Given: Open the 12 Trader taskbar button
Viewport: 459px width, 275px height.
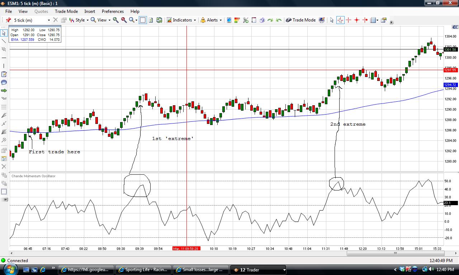Looking at the screenshot, I should (x=259, y=270).
